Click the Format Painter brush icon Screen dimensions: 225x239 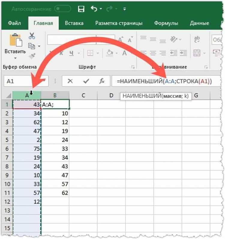coord(32,56)
